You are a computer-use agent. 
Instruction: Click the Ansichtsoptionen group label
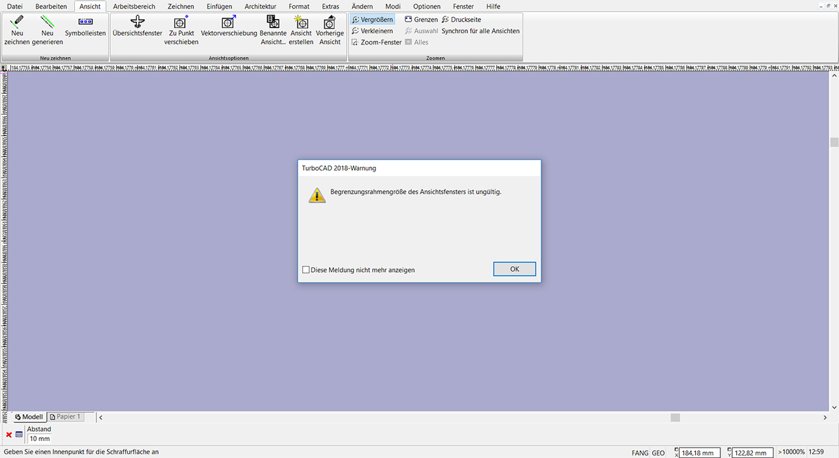pyautogui.click(x=229, y=58)
